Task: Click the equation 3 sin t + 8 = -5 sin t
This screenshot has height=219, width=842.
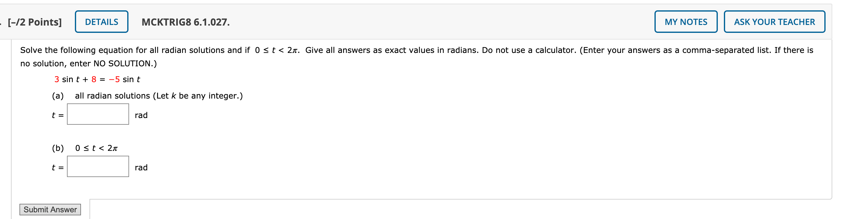Action: coord(97,79)
